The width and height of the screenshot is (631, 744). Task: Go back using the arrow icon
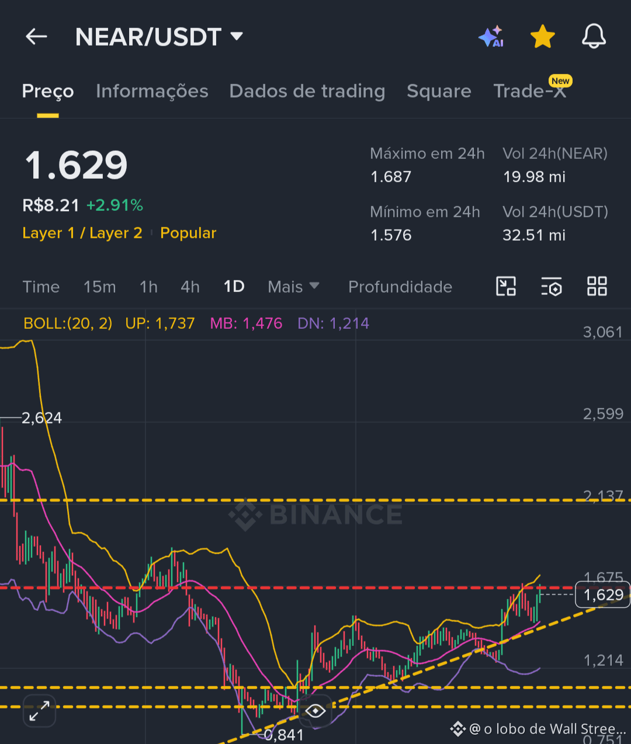pyautogui.click(x=36, y=37)
